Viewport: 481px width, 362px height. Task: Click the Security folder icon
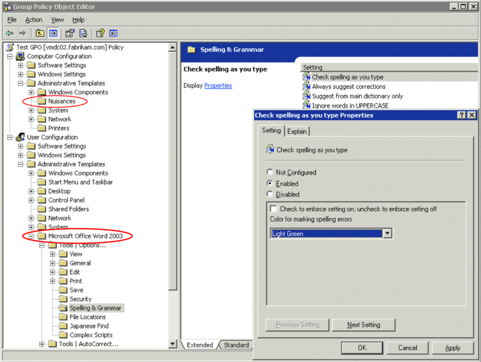63,299
